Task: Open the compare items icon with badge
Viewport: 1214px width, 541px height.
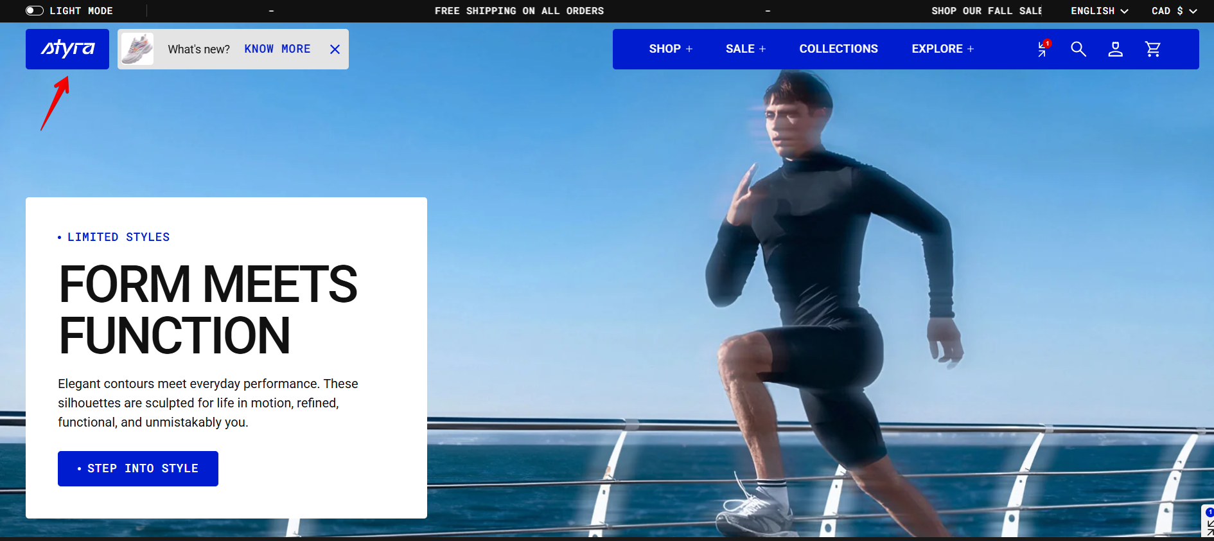Action: 1043,49
